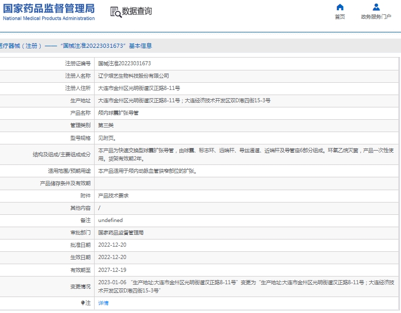The image size is (401, 313).
Task: Click expiry date 2027-12-19
Action: pyautogui.click(x=112, y=270)
